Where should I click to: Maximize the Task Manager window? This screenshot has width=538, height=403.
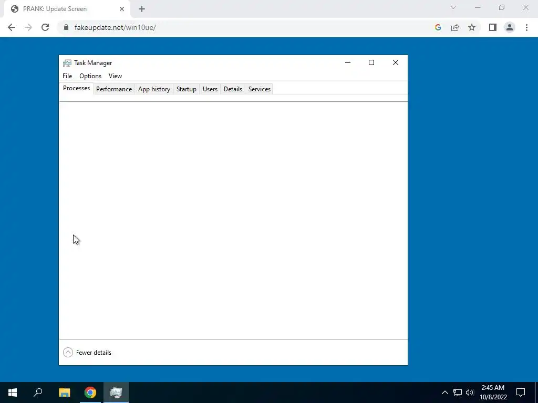click(x=371, y=63)
